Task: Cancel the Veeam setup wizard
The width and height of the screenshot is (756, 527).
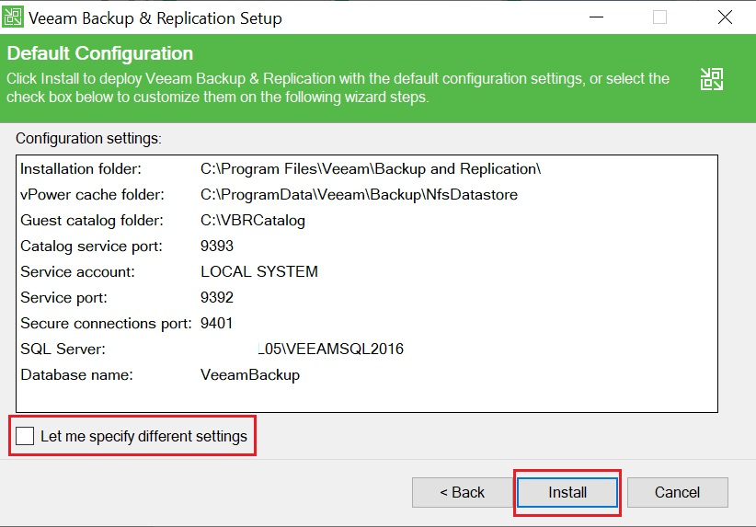Action: [x=677, y=492]
